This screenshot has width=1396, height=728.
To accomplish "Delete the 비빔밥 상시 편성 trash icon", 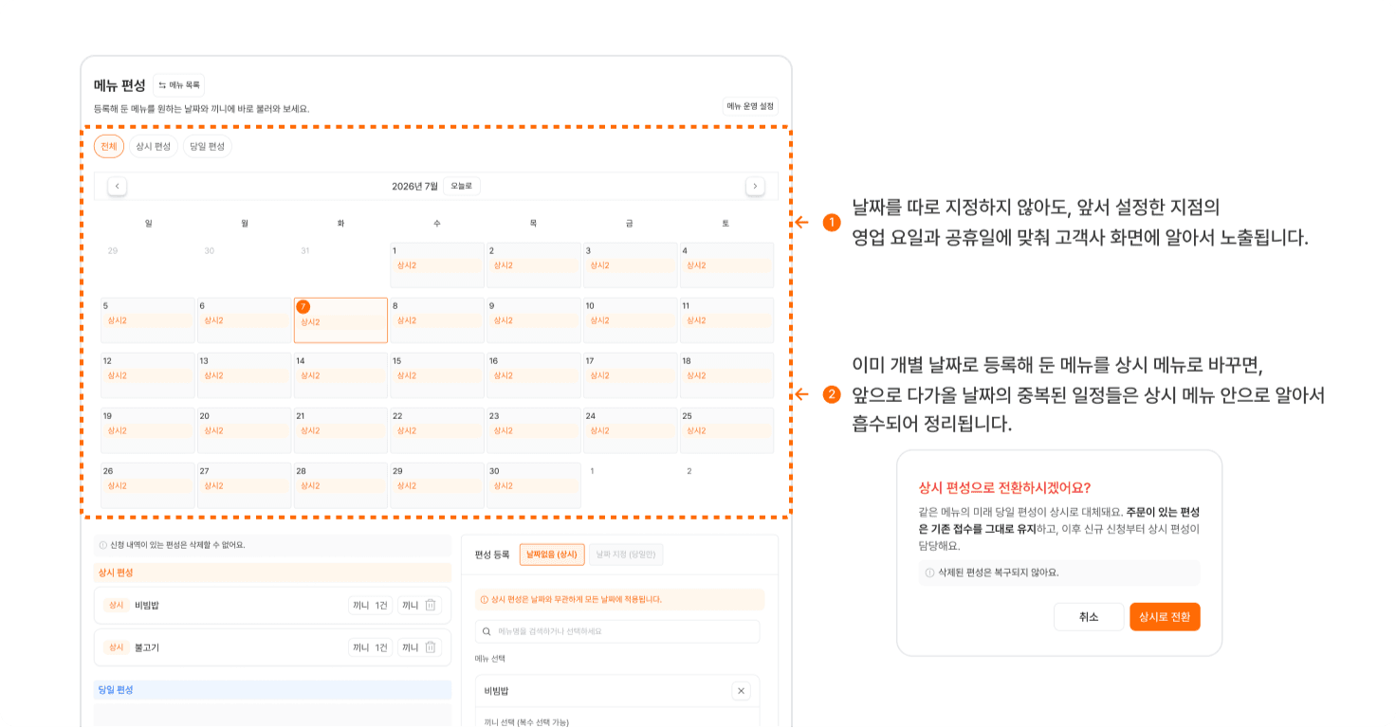I will [431, 605].
